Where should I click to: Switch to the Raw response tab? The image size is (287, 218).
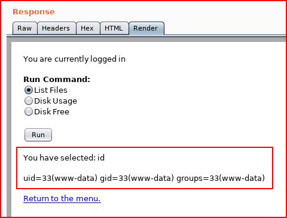pos(25,28)
